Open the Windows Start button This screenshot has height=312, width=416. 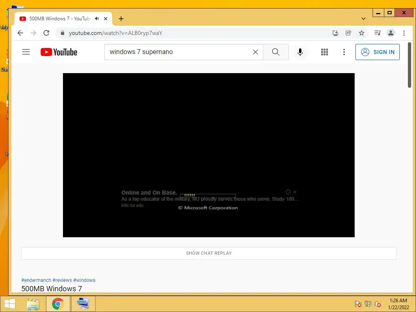click(x=10, y=304)
